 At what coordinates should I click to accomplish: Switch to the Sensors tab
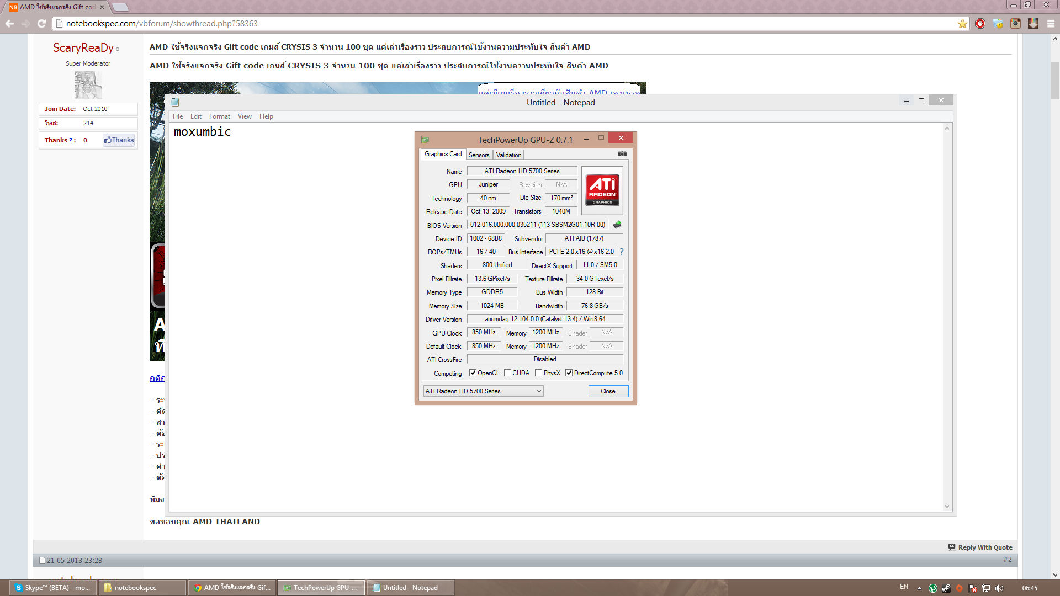pyautogui.click(x=479, y=155)
